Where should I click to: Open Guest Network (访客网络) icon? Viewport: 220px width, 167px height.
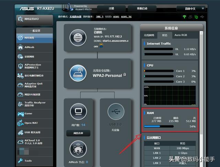(20, 57)
